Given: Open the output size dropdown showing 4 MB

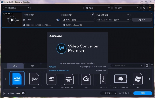Looking at the screenshot, I should pyautogui.click(x=78, y=20).
